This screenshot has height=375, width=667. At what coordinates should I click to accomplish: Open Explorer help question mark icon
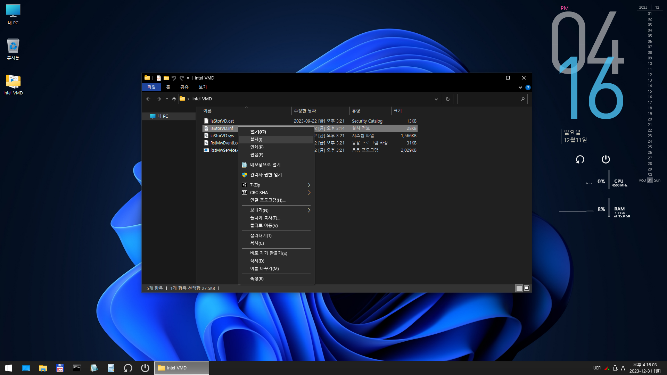[x=528, y=87]
